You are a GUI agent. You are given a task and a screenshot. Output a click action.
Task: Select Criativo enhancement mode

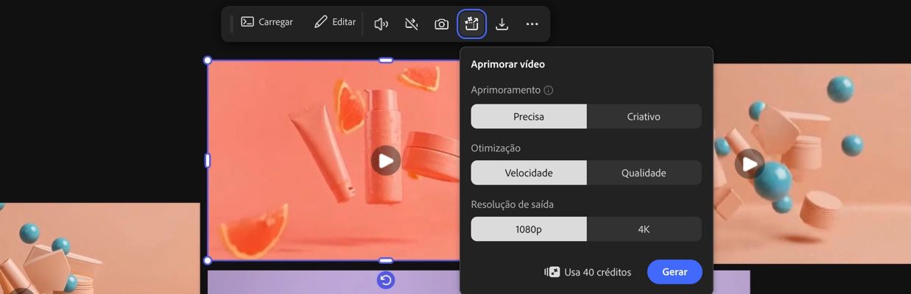point(644,116)
